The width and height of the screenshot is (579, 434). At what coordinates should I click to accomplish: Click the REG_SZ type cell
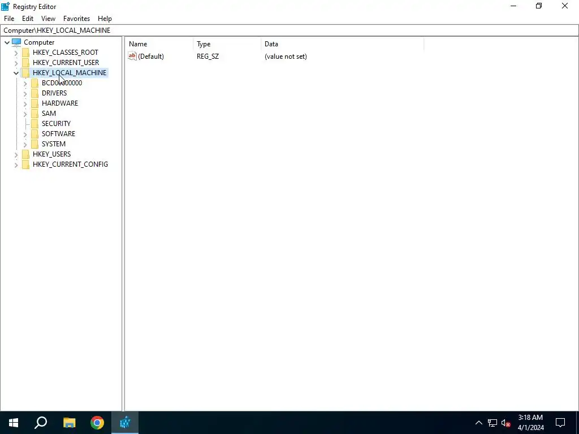click(x=208, y=57)
